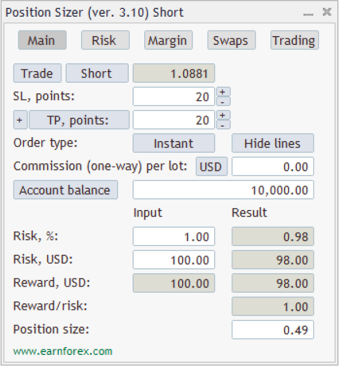339x366 pixels.
Task: Open the Risk tab
Action: (x=105, y=41)
